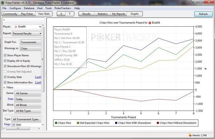
Task: Open the Bet Type All Bet Types dropdown
Action: pyautogui.click(x=28, y=111)
